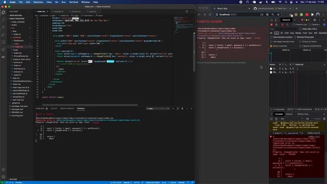This screenshot has width=327, height=184.
Task: Split the terminal panel
Action: coord(178,108)
